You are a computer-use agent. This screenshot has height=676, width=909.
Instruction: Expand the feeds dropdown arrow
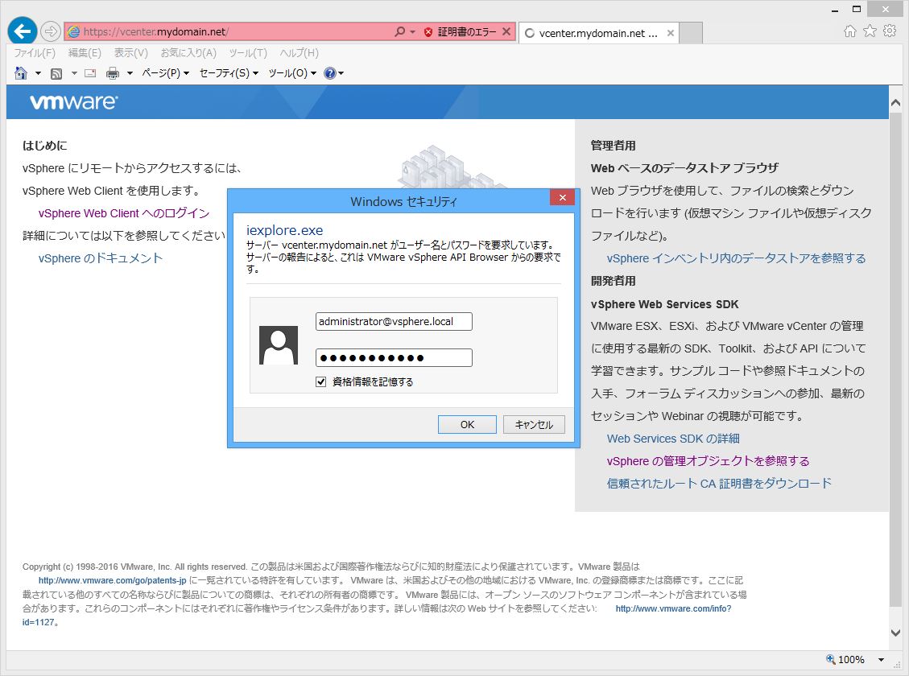tap(74, 73)
